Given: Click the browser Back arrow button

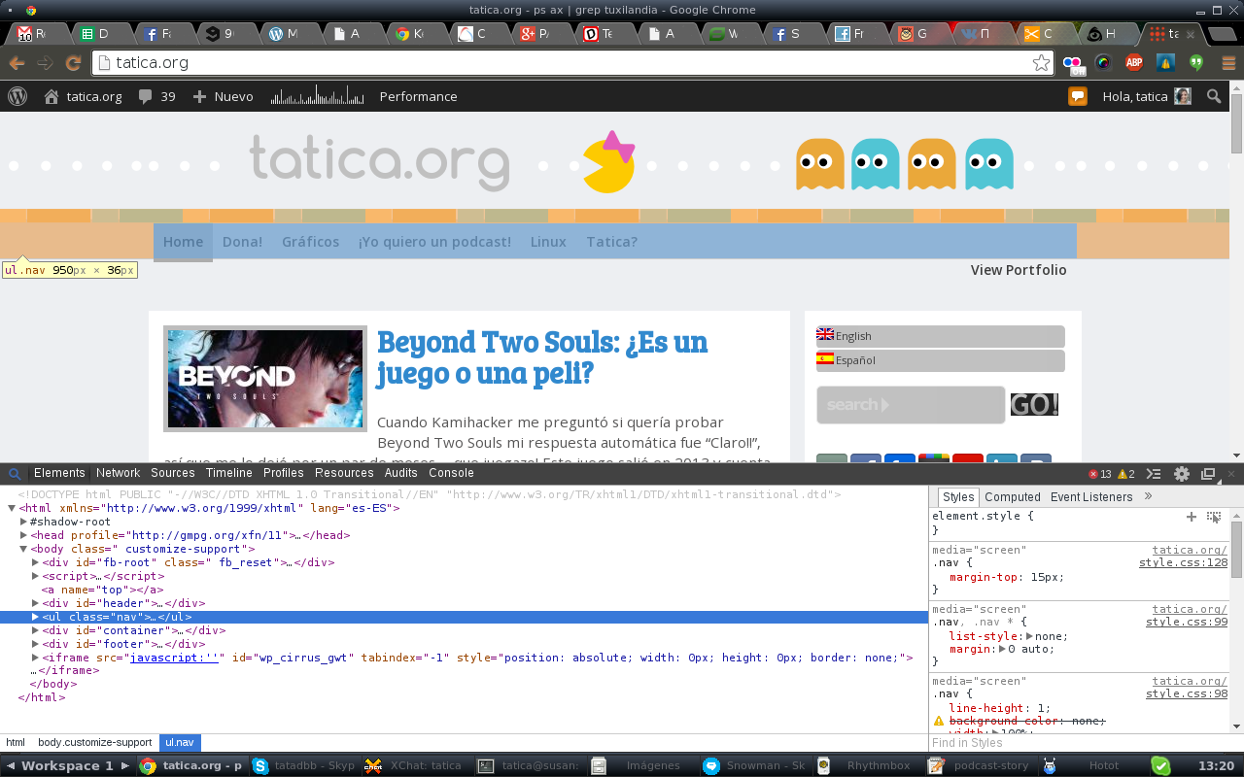Looking at the screenshot, I should point(17,63).
